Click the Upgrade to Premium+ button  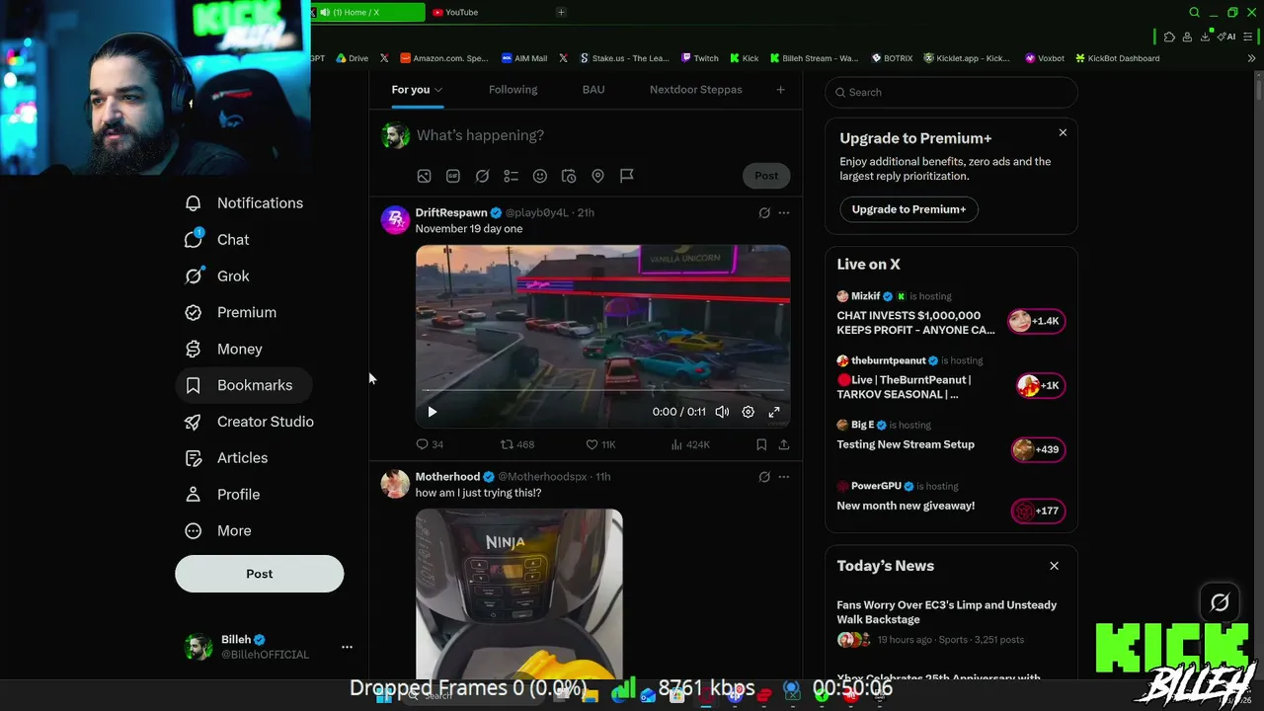point(908,209)
